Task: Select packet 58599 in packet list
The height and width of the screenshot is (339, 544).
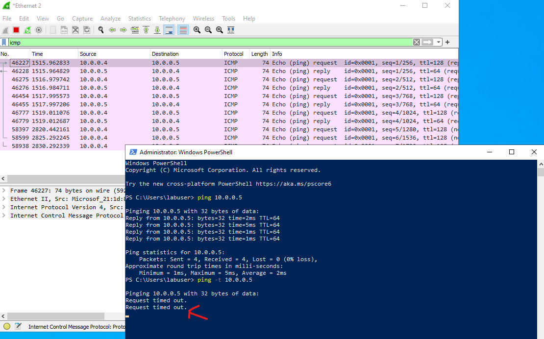Action: (229, 138)
